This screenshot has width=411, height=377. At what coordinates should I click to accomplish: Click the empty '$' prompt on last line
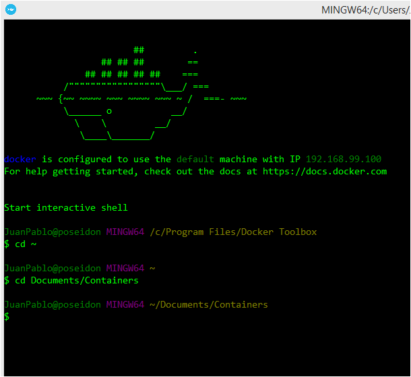(7, 316)
